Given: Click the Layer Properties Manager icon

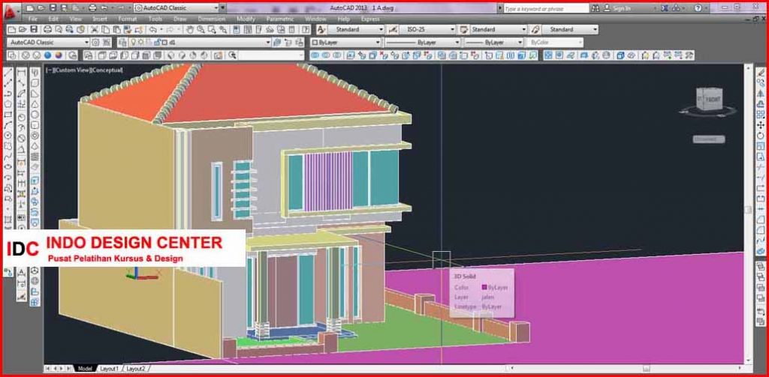Looking at the screenshot, I should tap(122, 43).
